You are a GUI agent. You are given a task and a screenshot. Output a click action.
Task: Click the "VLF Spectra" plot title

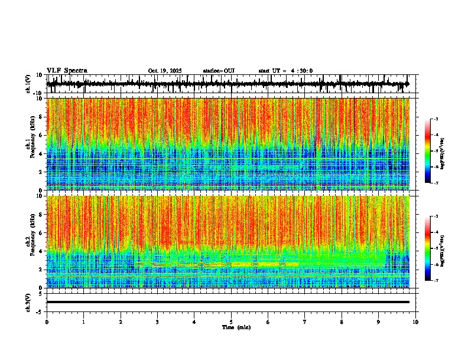[x=67, y=70]
